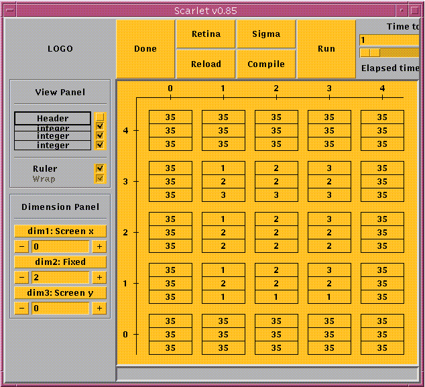The height and width of the screenshot is (387, 425).
Task: Click the LOGO area
Action: click(x=60, y=49)
